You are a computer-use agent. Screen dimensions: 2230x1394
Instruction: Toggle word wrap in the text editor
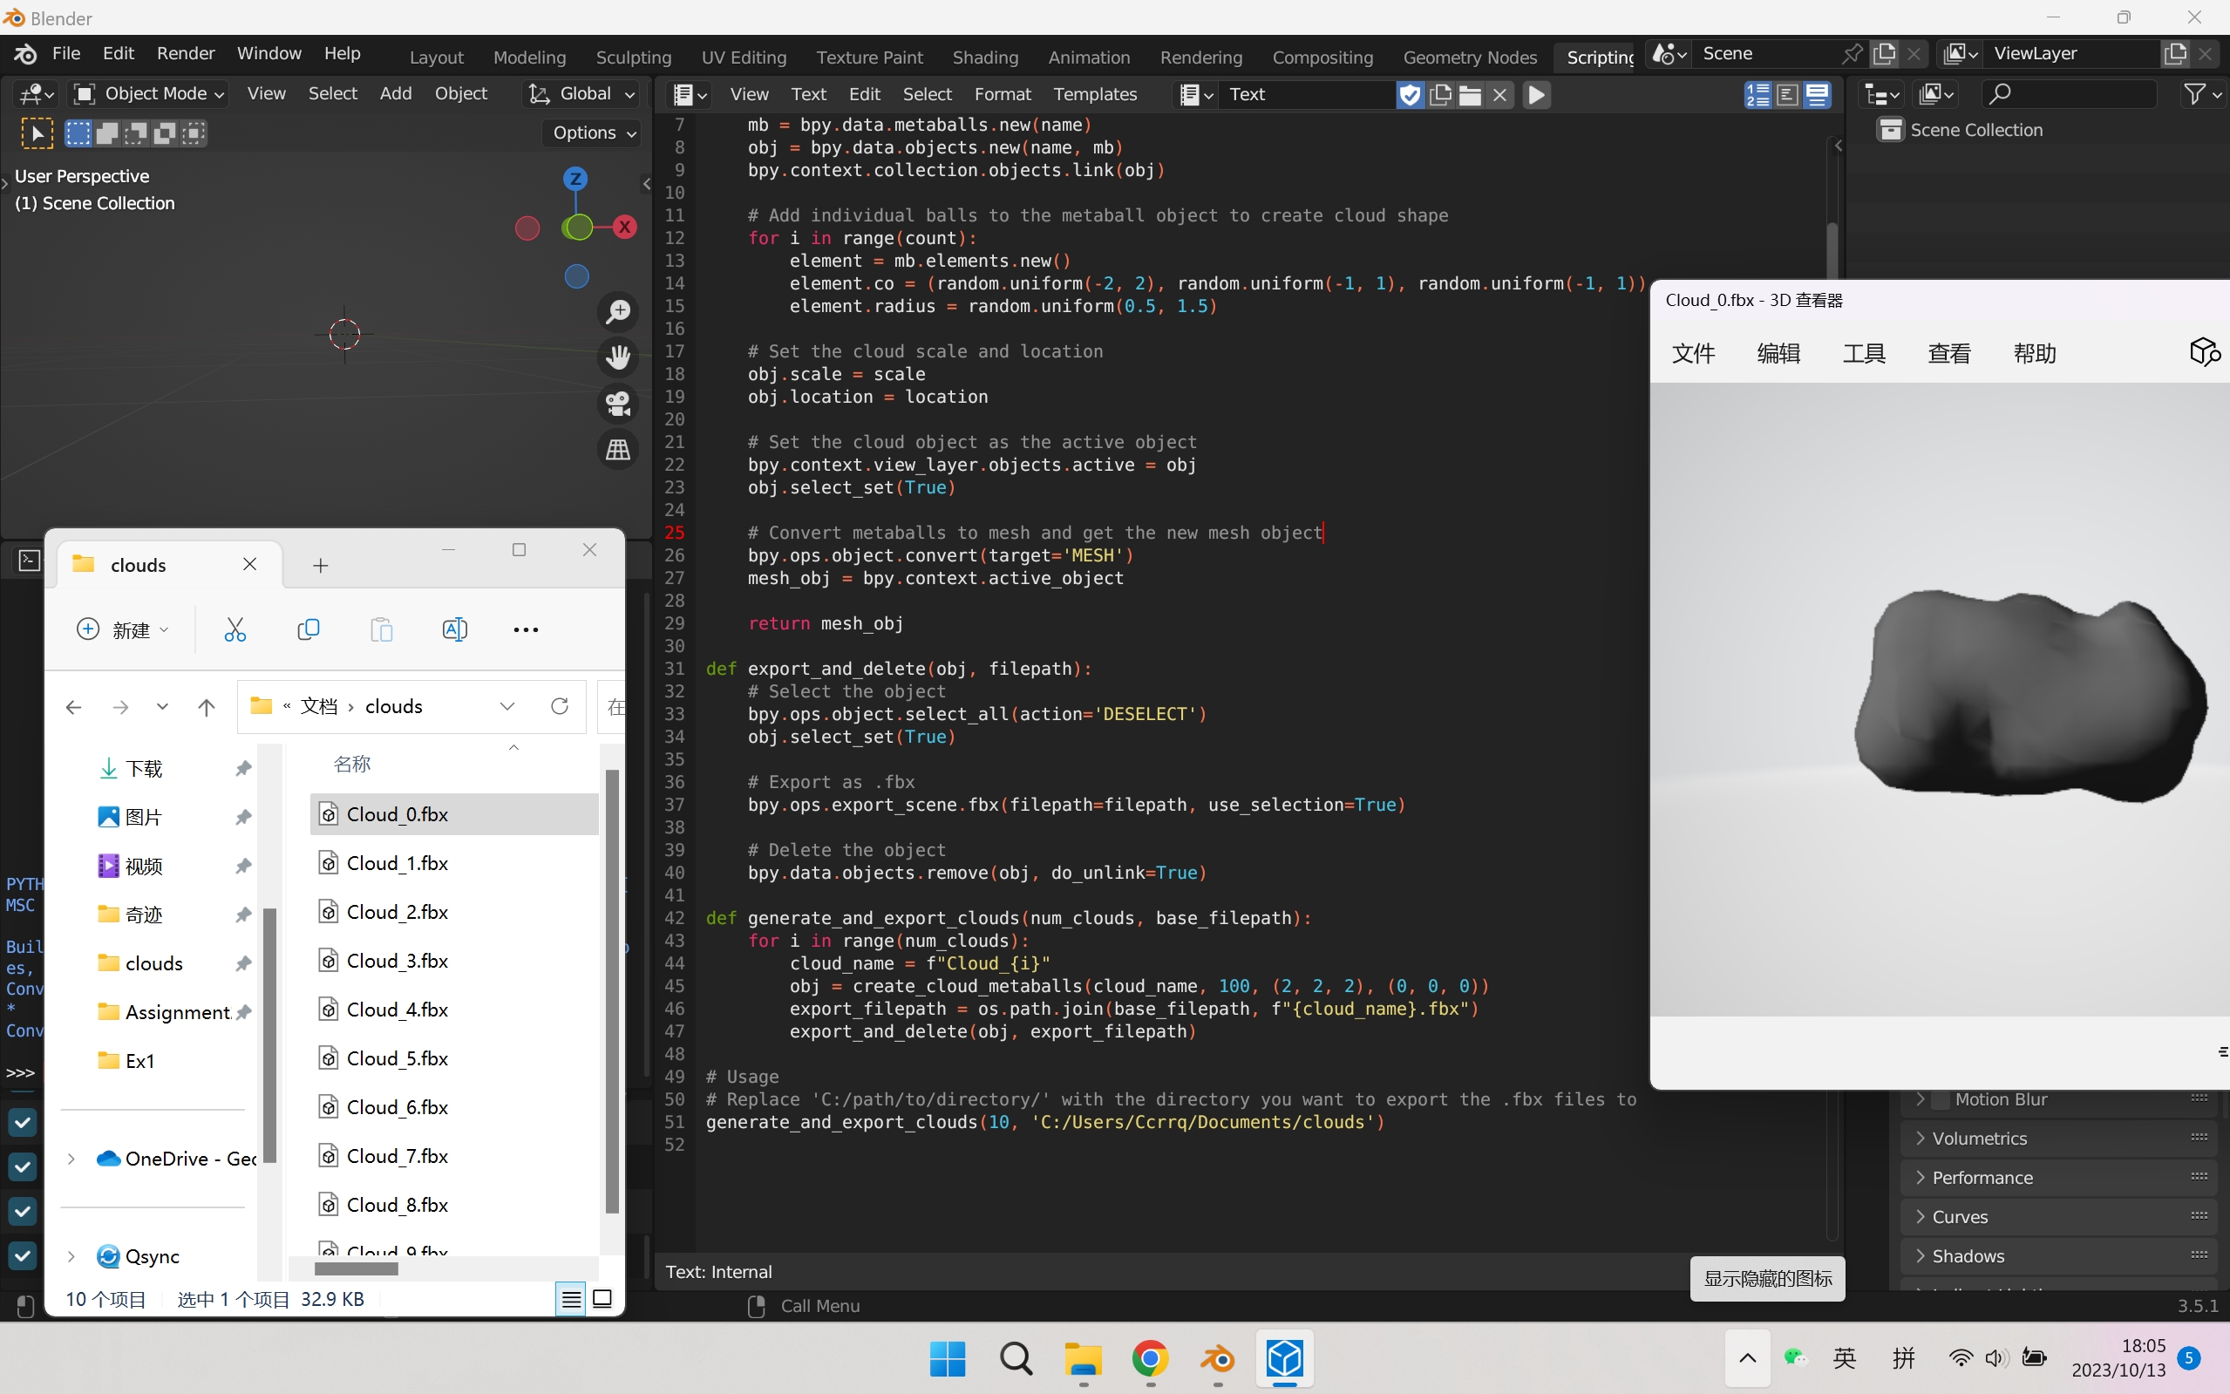point(1785,95)
